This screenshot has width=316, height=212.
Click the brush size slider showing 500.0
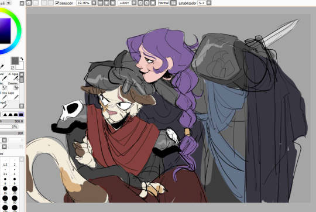coord(12,121)
